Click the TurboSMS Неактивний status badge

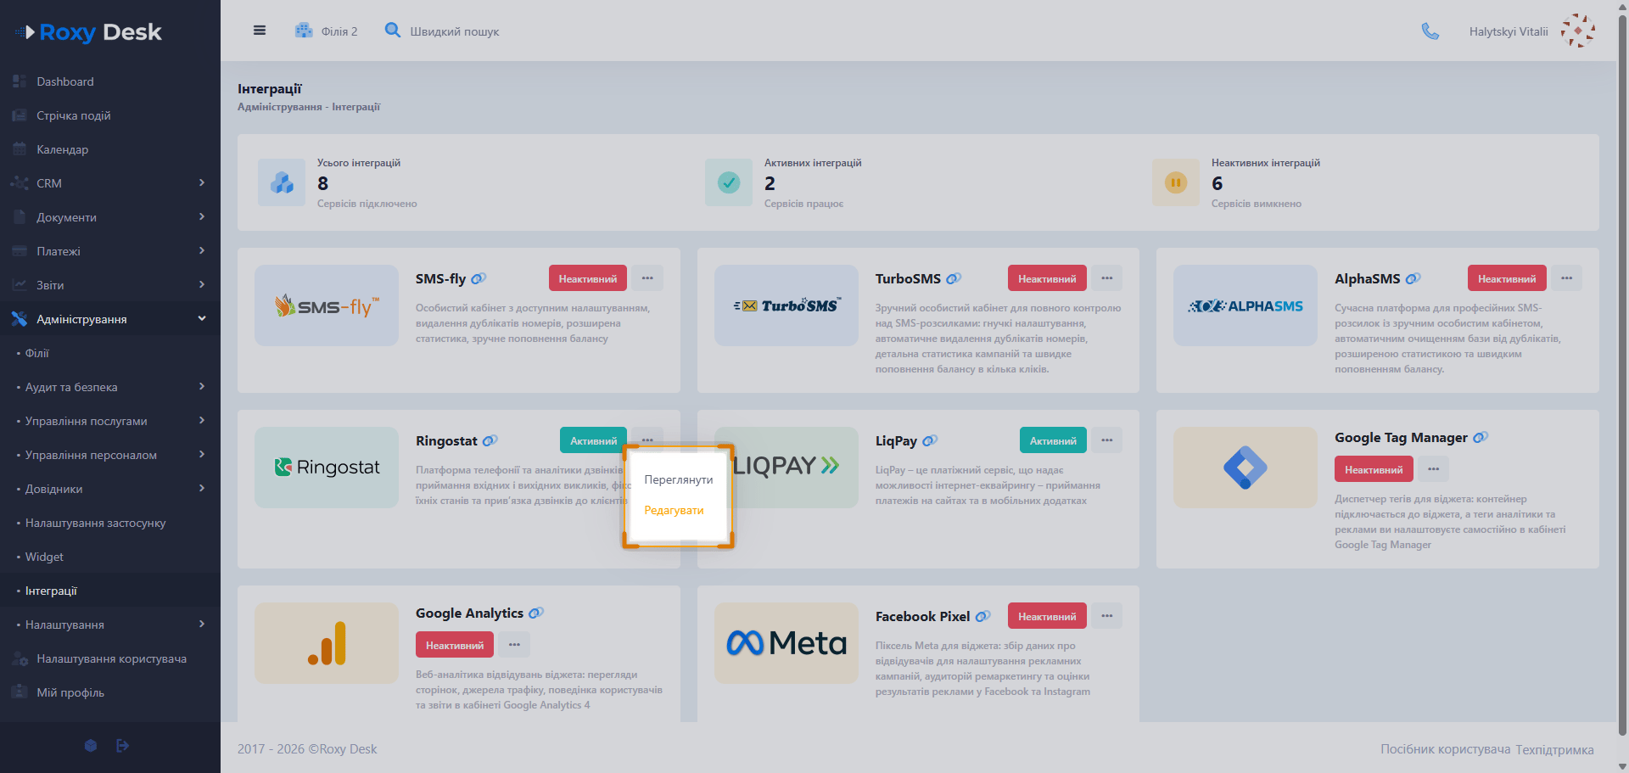[x=1047, y=278]
